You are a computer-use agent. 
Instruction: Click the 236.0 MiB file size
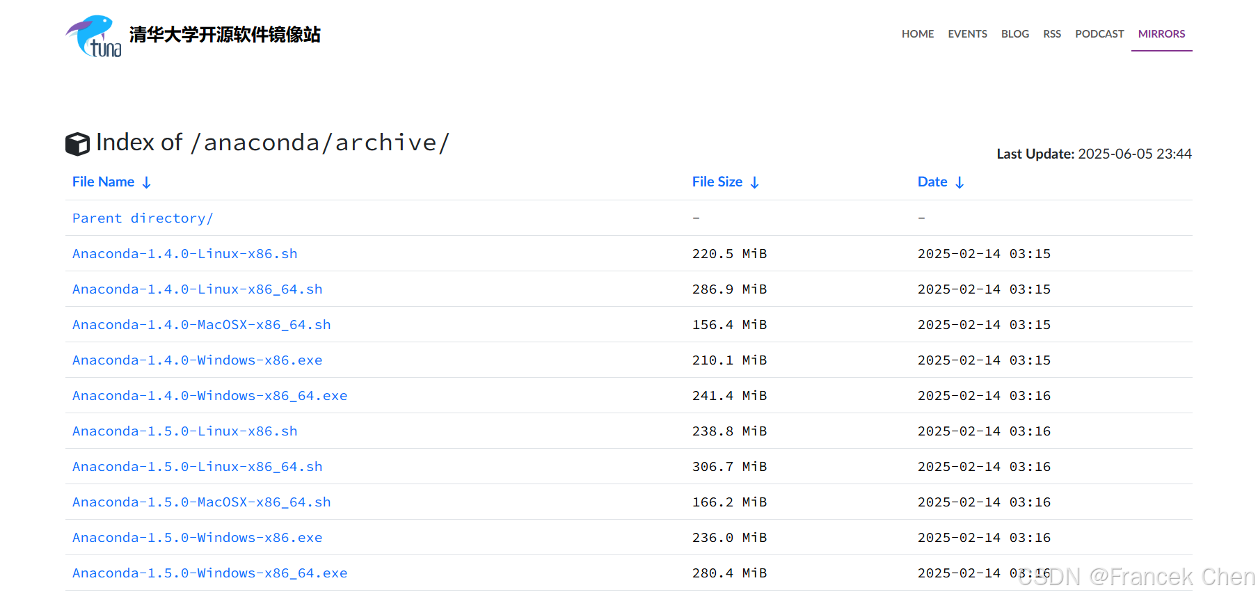(x=729, y=538)
